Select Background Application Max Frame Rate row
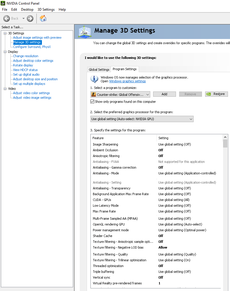 pyautogui.click(x=157, y=194)
